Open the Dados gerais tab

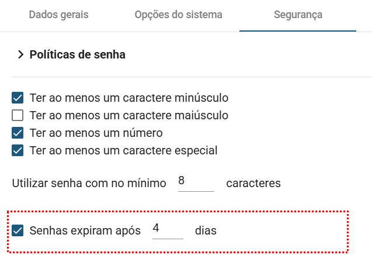click(x=58, y=15)
